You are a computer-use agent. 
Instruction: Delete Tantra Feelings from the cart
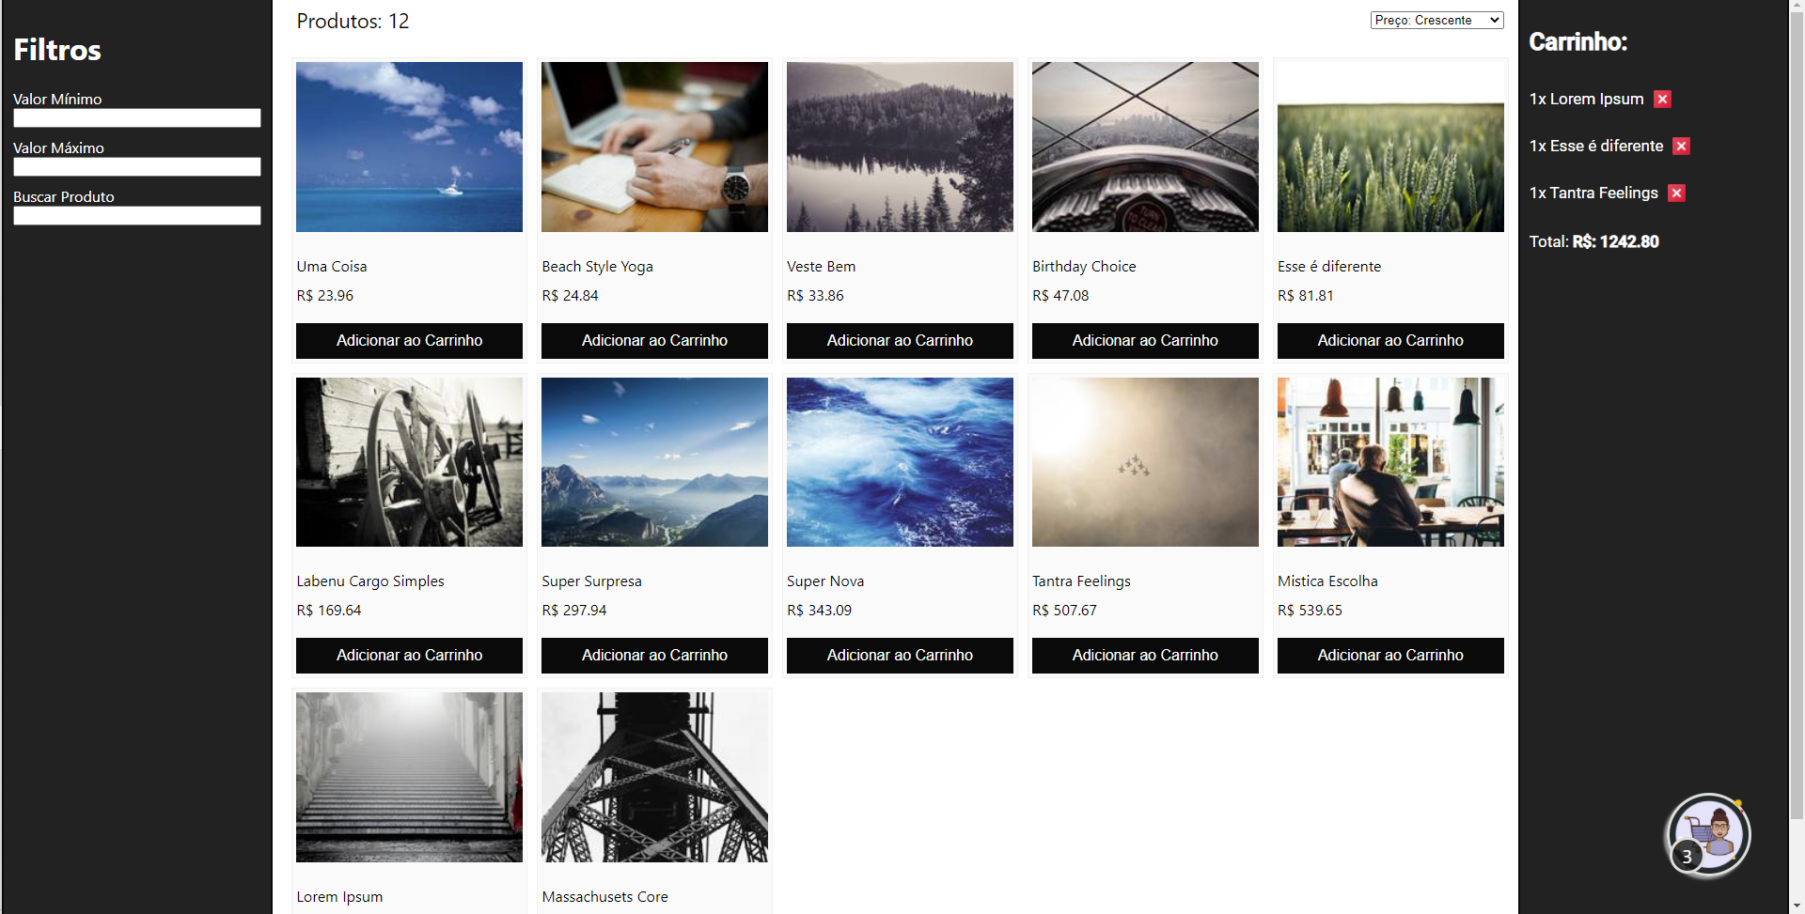pos(1676,194)
